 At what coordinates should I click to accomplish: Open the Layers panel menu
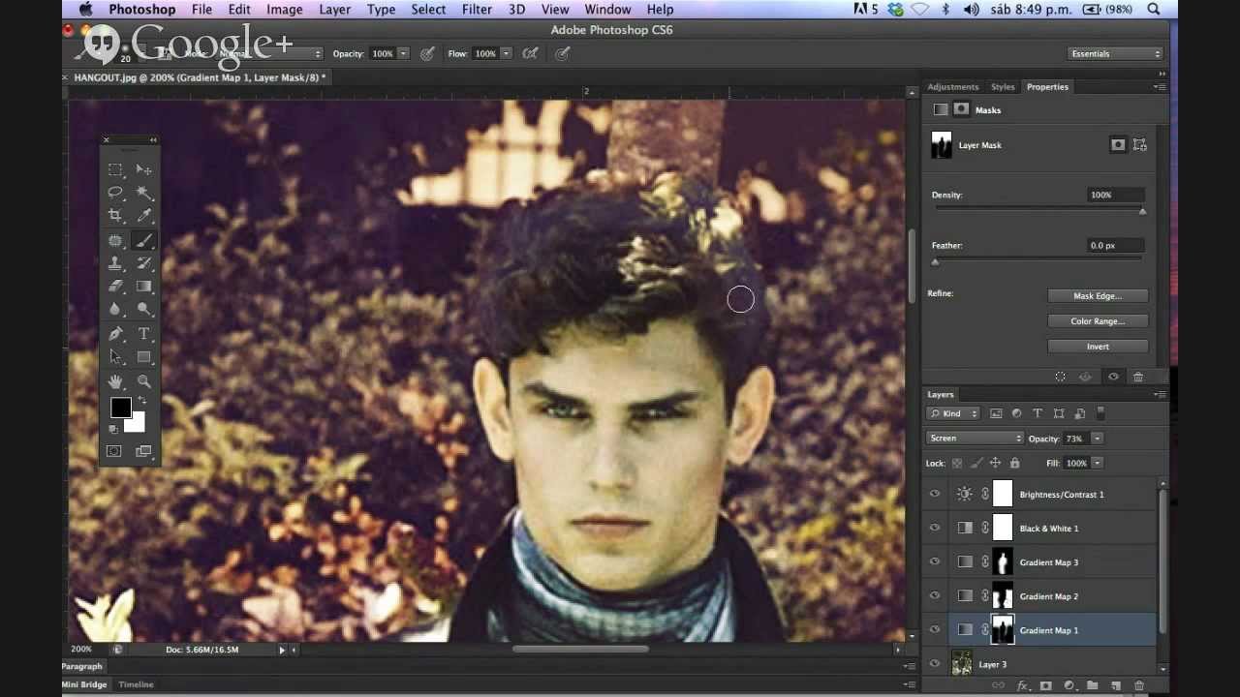1160,395
